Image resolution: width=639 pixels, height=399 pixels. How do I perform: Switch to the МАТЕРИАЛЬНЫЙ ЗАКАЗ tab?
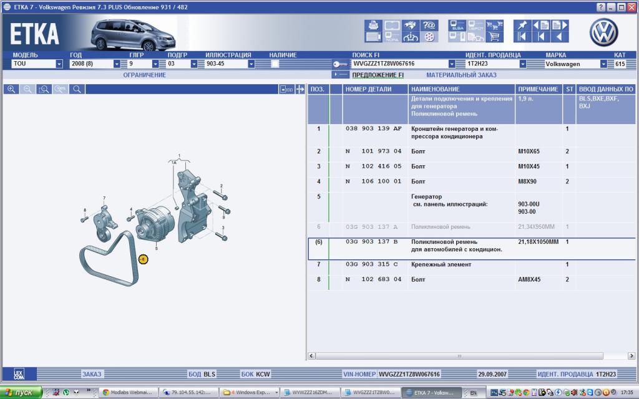[461, 75]
